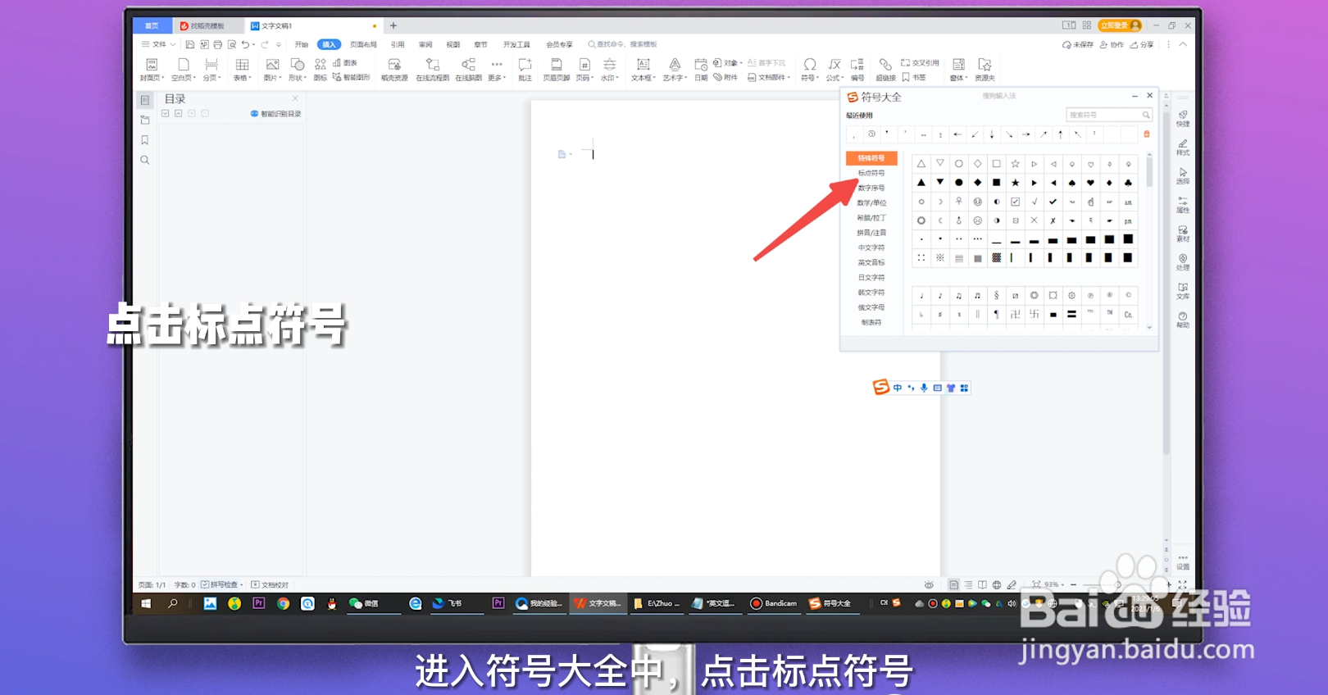Expand the document parts (文档部件) dropdown
The image size is (1328, 695).
pos(770,77)
